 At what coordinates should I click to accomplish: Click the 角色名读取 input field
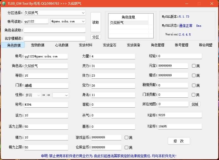(55, 30)
